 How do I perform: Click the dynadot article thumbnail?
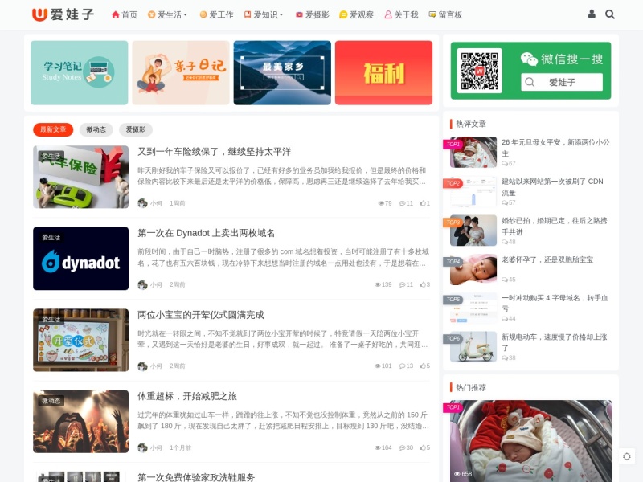click(x=81, y=259)
